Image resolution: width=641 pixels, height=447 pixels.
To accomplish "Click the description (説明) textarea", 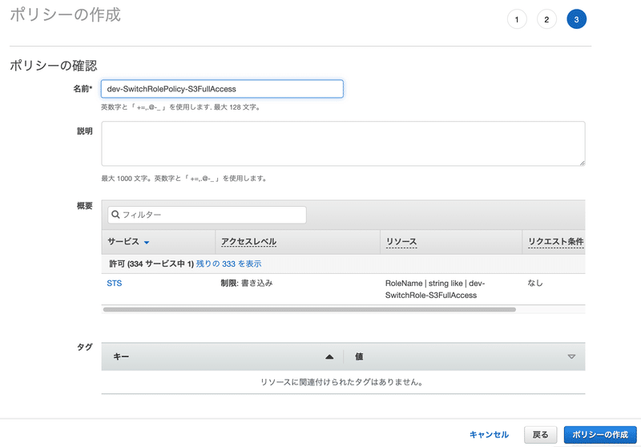I will tap(343, 143).
